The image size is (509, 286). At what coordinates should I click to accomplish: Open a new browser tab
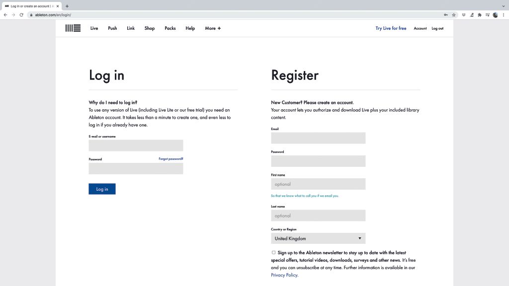tap(67, 6)
